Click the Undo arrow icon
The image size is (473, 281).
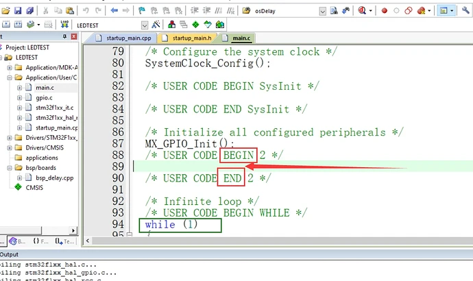click(x=86, y=10)
